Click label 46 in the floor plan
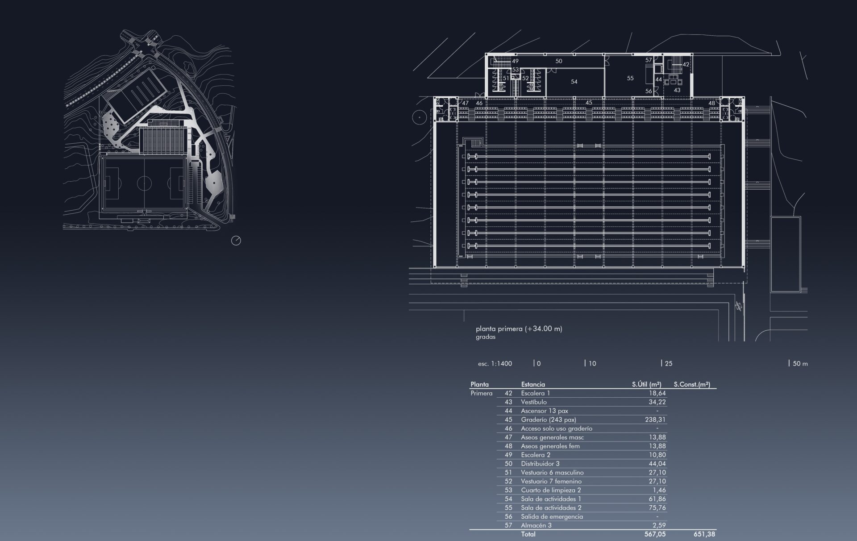 [x=479, y=103]
